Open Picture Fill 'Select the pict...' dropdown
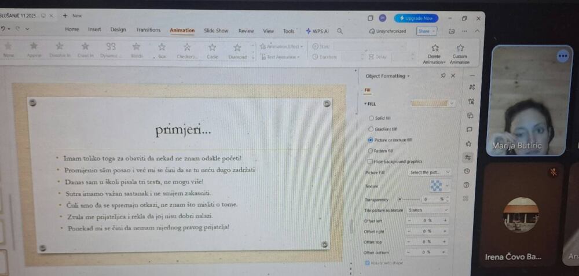 pos(430,172)
